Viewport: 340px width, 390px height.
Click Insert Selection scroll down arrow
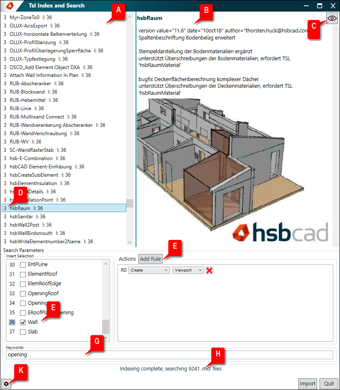pyautogui.click(x=105, y=338)
